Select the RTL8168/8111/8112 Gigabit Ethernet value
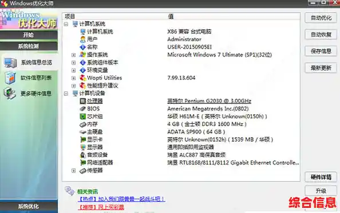The width and height of the screenshot is (340, 213). click(x=233, y=163)
